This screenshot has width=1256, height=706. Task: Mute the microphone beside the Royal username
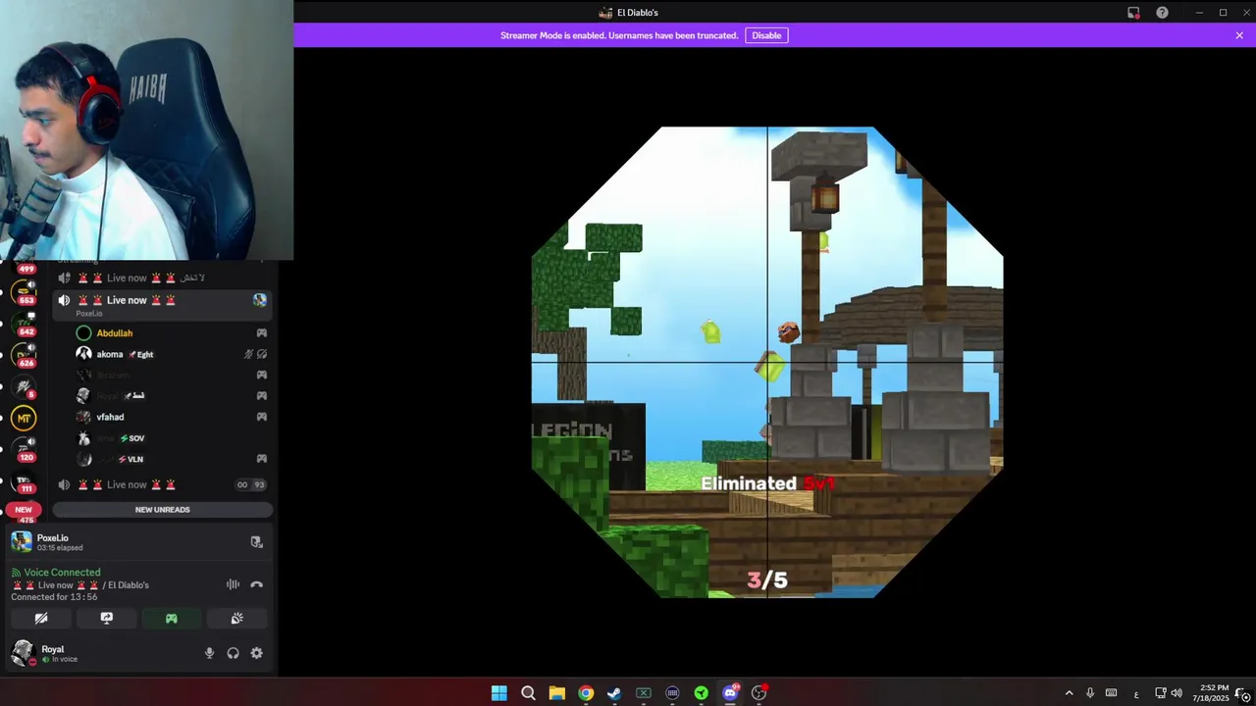point(209,653)
